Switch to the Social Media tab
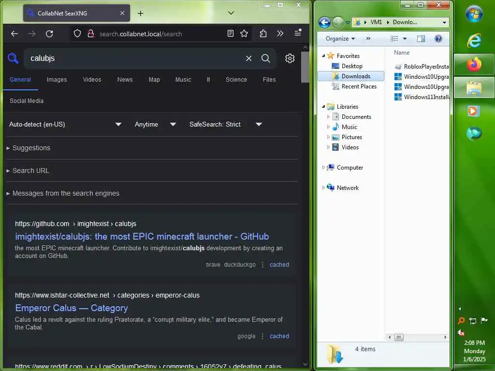Viewport: 495px width, 371px height. [x=27, y=101]
